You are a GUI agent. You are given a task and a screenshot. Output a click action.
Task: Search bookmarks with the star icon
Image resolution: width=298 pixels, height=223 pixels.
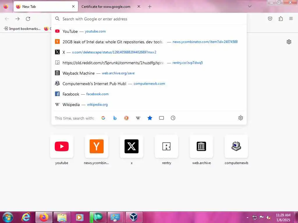tap(150, 118)
